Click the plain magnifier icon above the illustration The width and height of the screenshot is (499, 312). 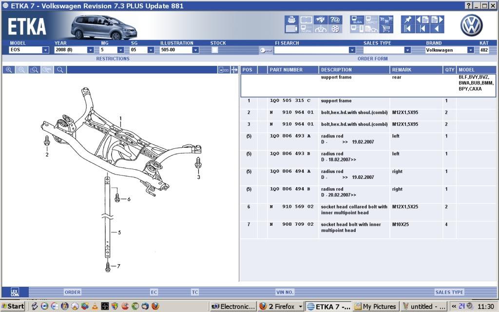tap(60, 70)
